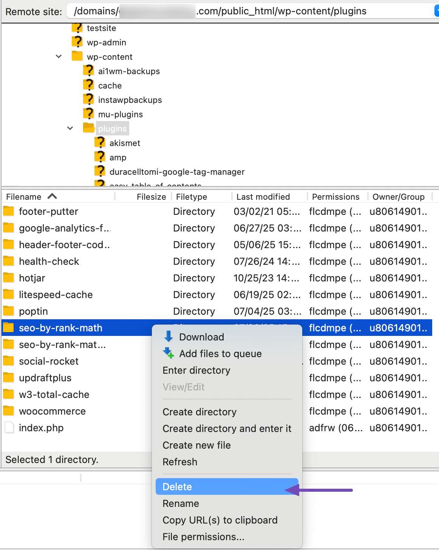Select the instawpbackups tree item
This screenshot has height=550, width=439.
click(x=130, y=100)
